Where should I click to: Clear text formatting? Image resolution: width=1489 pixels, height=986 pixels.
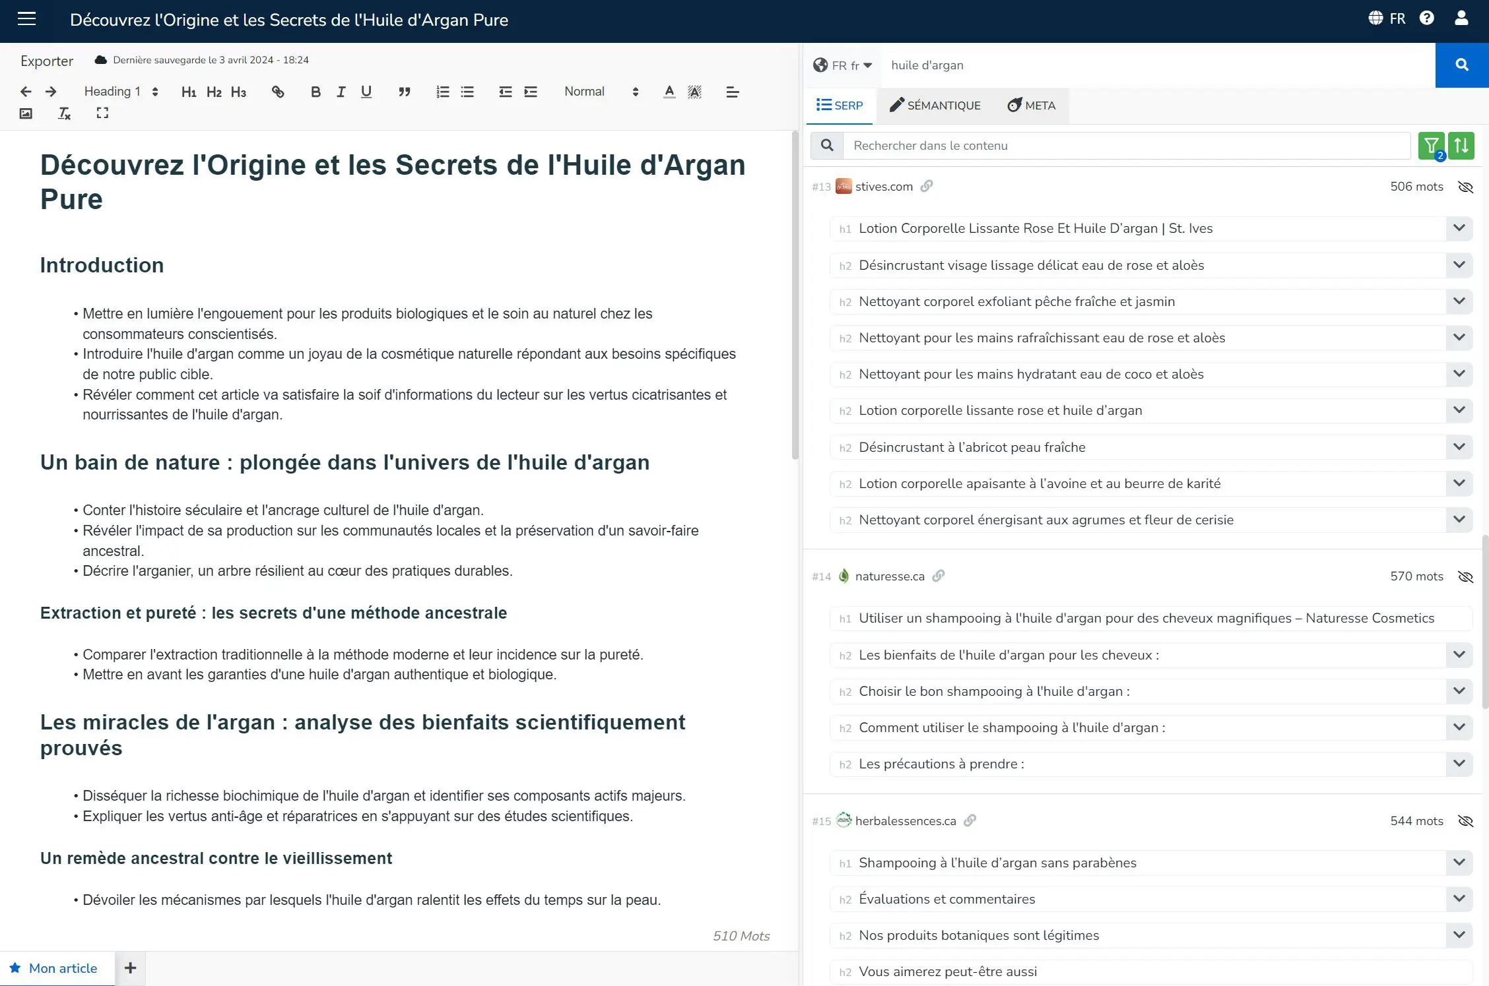(64, 113)
